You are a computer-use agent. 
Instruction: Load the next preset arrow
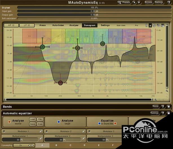[139, 3]
